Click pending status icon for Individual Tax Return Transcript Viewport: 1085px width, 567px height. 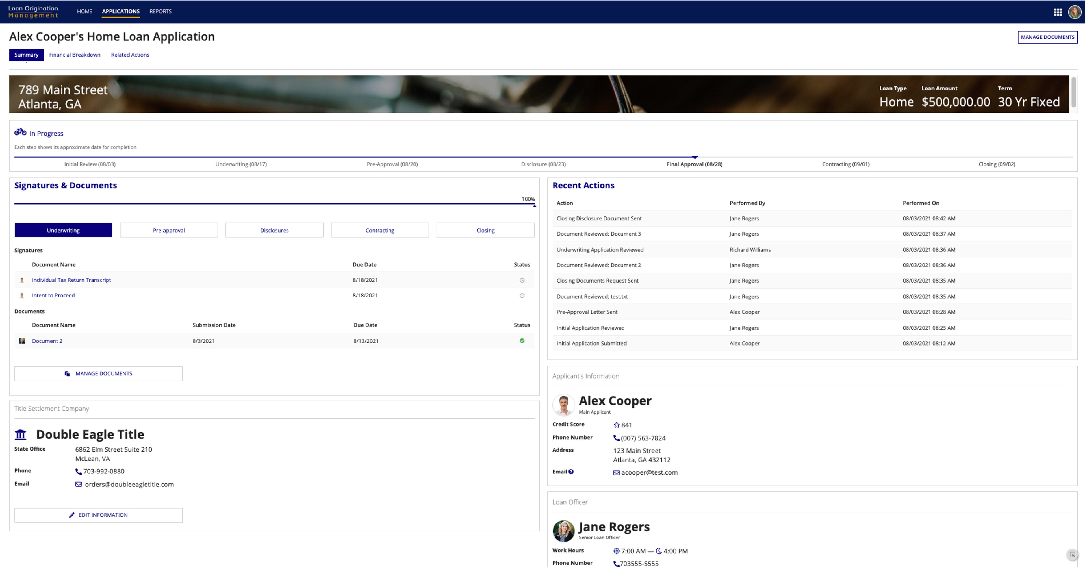point(522,280)
